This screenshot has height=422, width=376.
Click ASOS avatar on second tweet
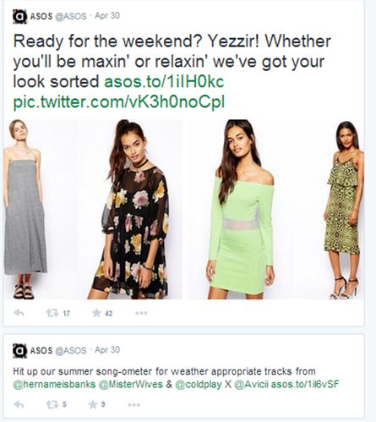point(19,351)
